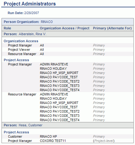
Task: Select RINACO HOLIDAY under Project Manager
Action: pyautogui.click(x=53, y=69)
